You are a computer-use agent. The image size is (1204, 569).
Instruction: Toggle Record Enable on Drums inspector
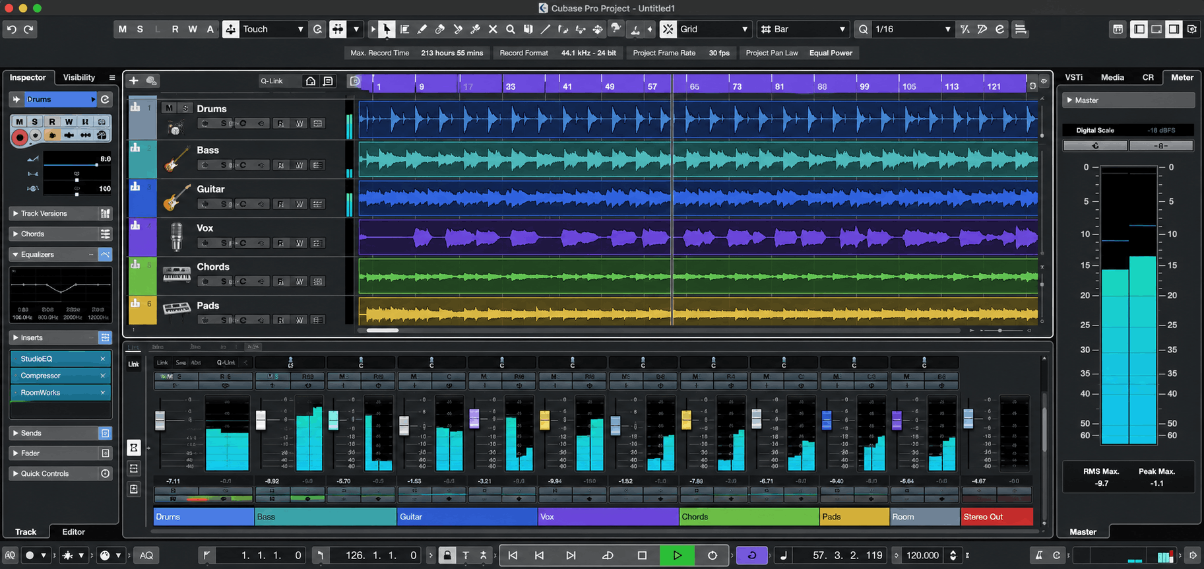point(20,137)
